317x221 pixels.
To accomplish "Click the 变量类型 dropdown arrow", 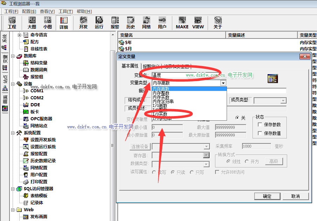I will (223, 83).
